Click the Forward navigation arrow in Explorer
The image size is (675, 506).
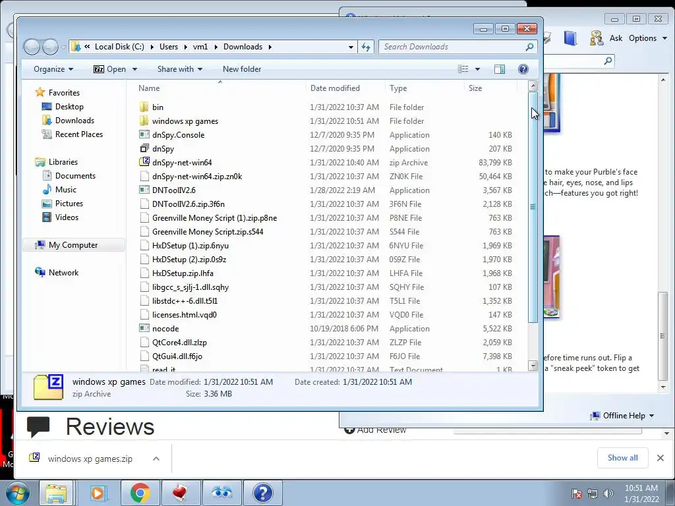pos(50,47)
